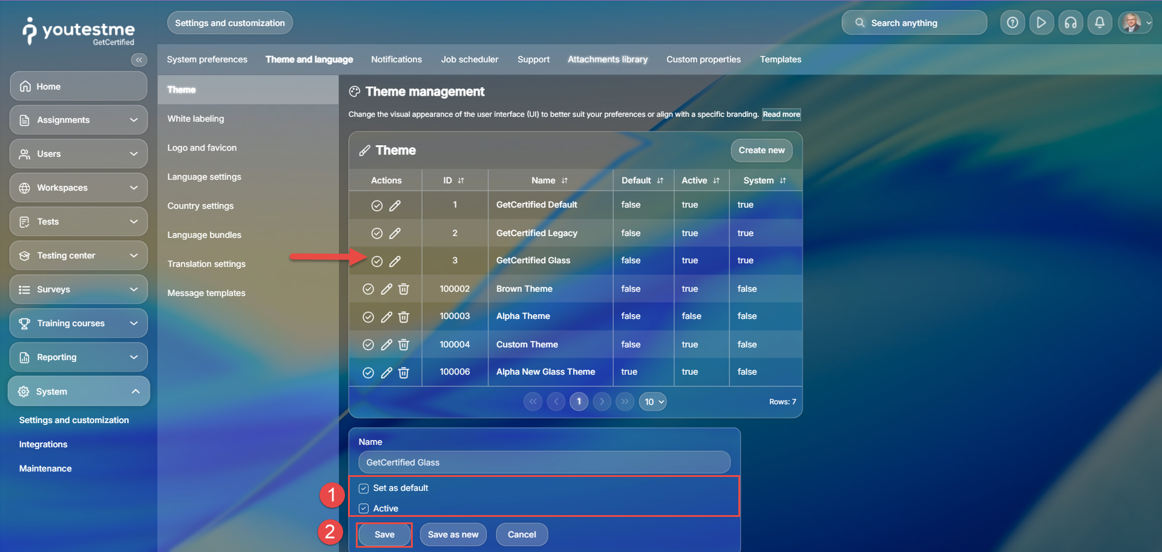
Task: Click the Create new theme button
Action: pos(761,150)
